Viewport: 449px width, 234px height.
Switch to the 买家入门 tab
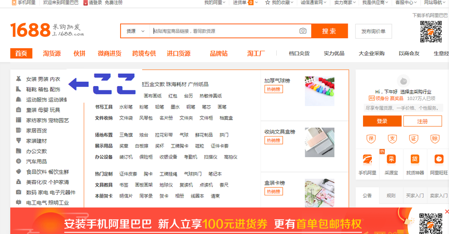(415, 195)
